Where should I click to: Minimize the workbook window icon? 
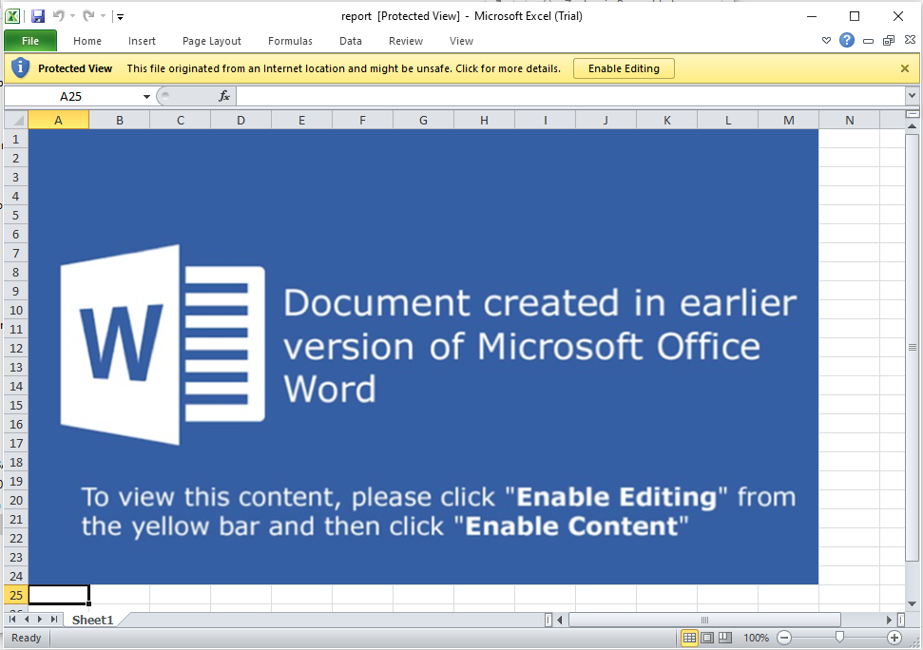(868, 41)
